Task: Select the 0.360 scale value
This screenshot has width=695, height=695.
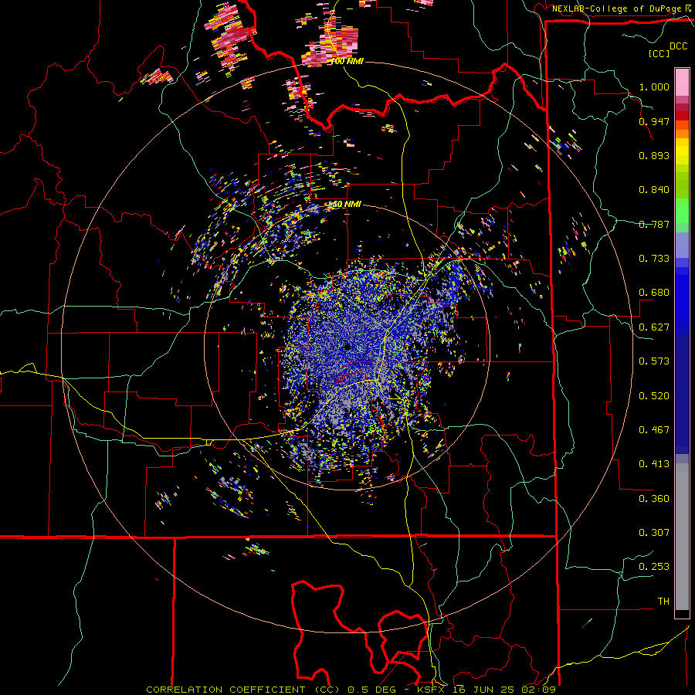Action: (x=654, y=499)
